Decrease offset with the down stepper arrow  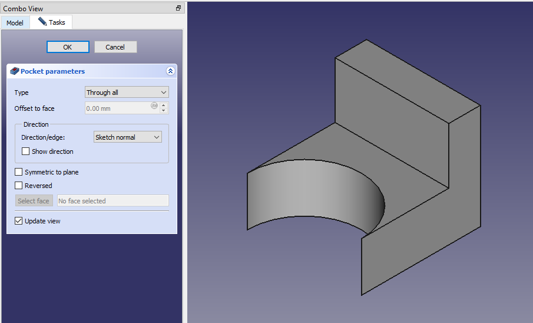coord(164,111)
